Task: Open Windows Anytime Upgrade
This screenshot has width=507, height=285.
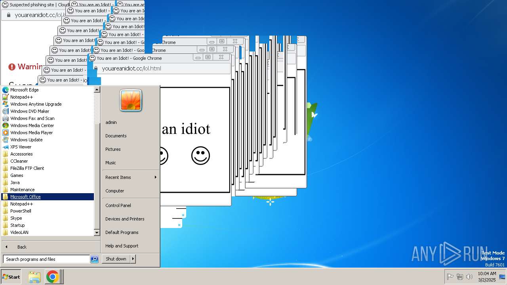Action: (x=48, y=104)
